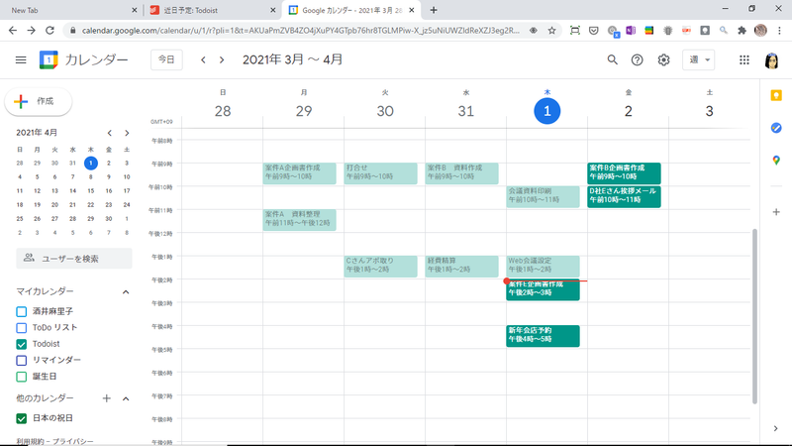The height and width of the screenshot is (446, 792).
Task: Reload the page in browser
Action: point(49,31)
